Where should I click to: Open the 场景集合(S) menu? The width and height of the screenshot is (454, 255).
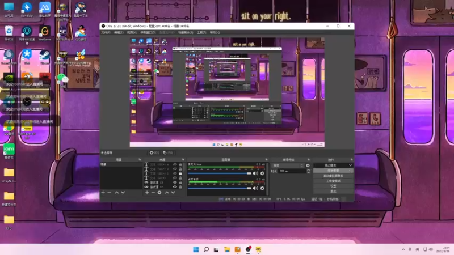click(186, 33)
